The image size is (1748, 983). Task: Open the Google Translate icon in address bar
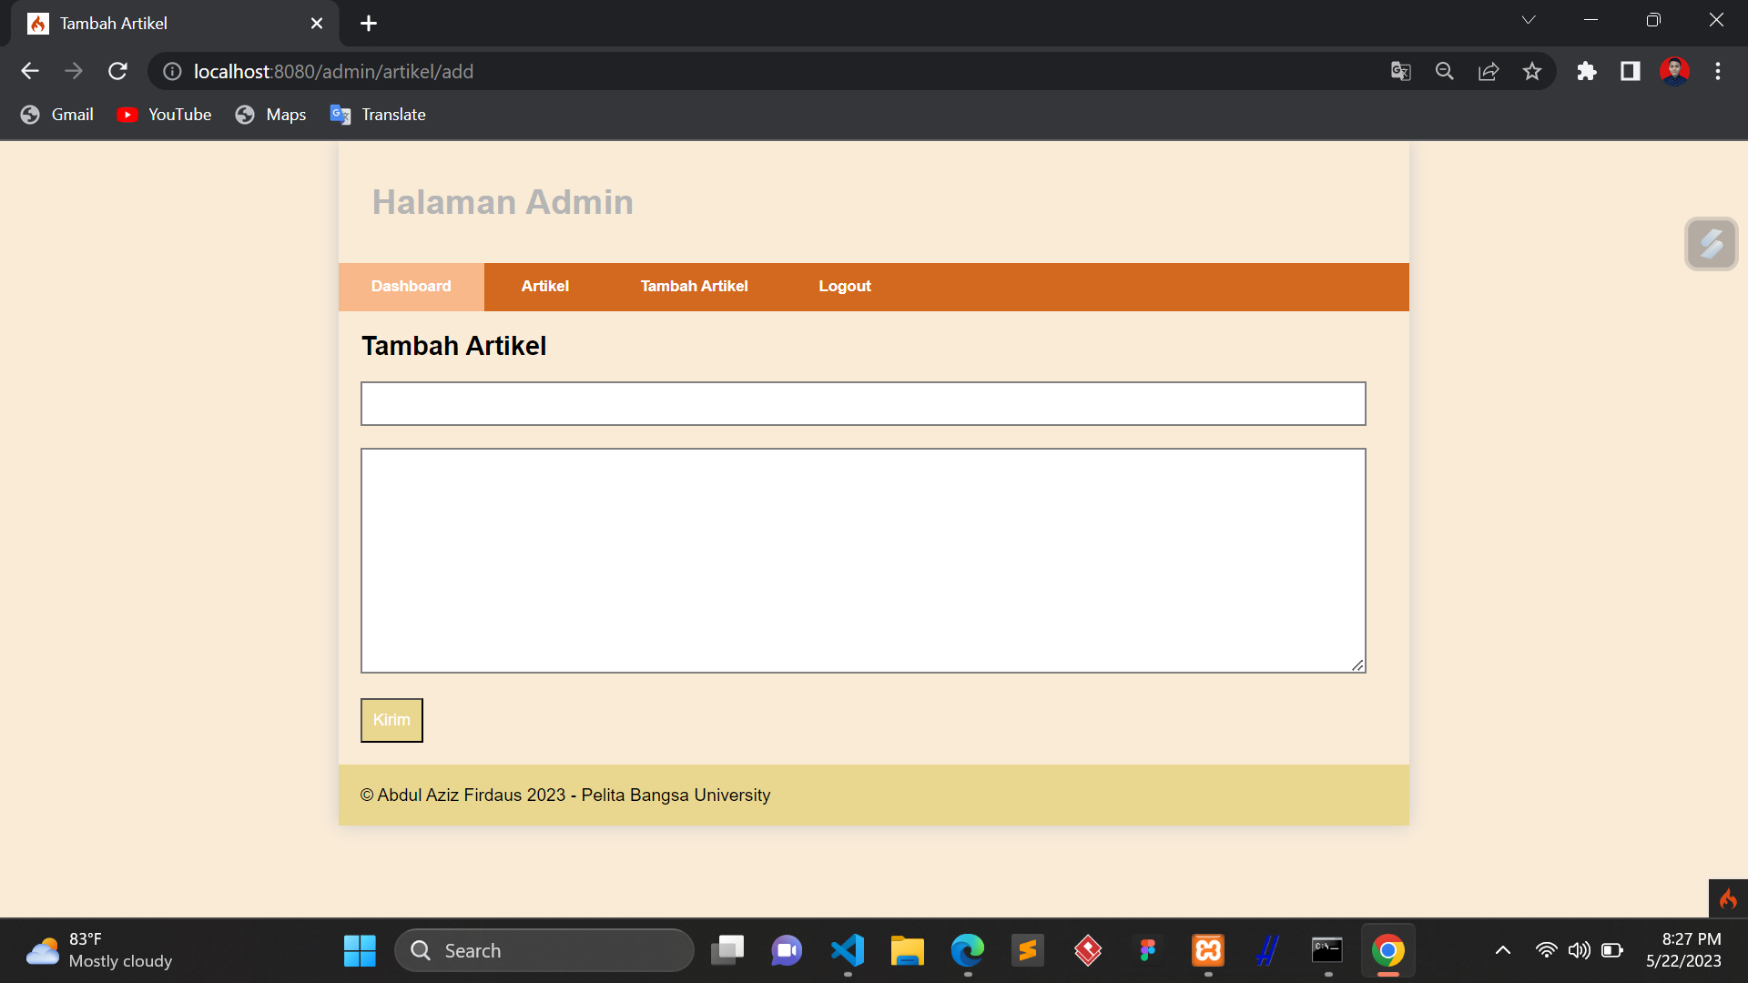pos(1401,71)
